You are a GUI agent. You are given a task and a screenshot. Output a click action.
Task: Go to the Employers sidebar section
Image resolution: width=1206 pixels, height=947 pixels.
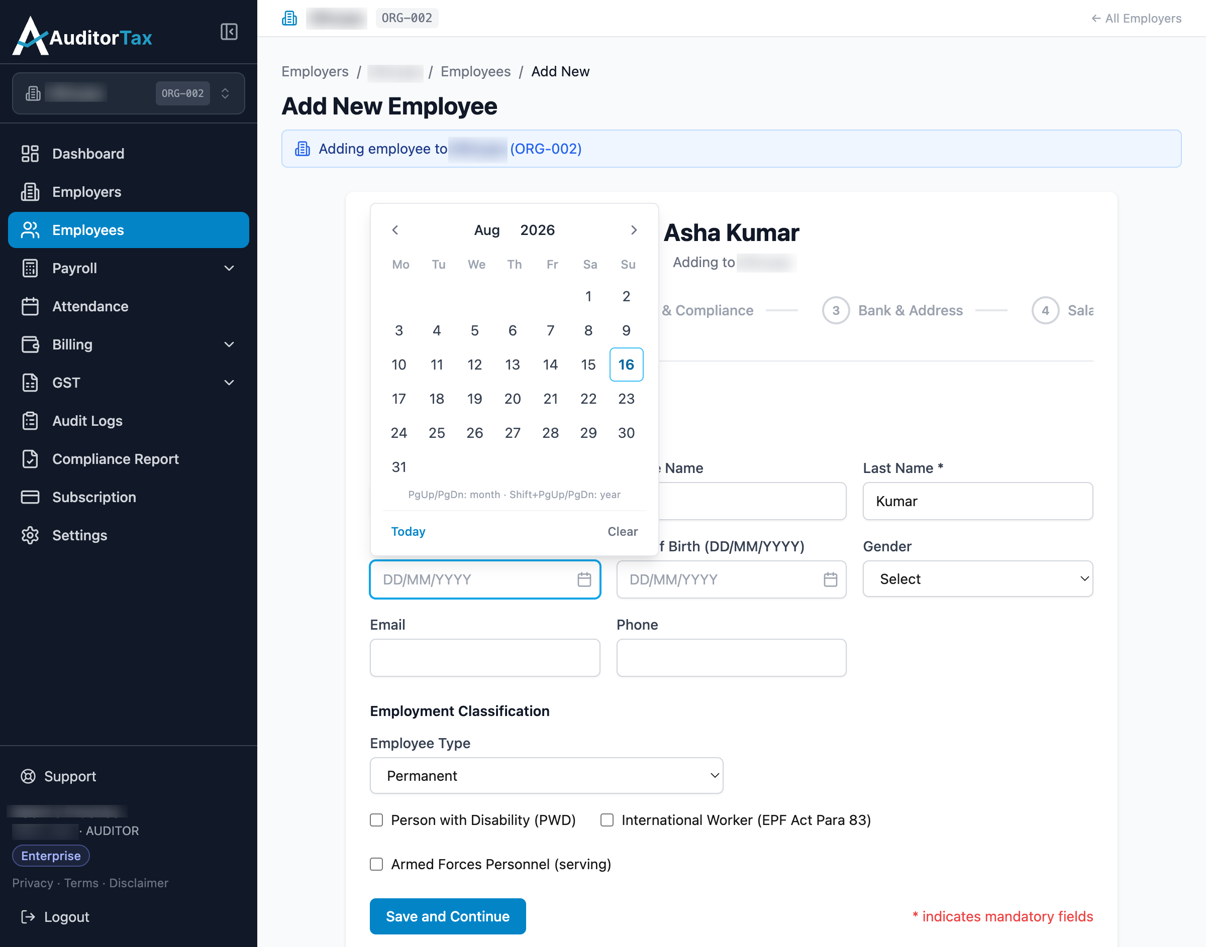[128, 192]
